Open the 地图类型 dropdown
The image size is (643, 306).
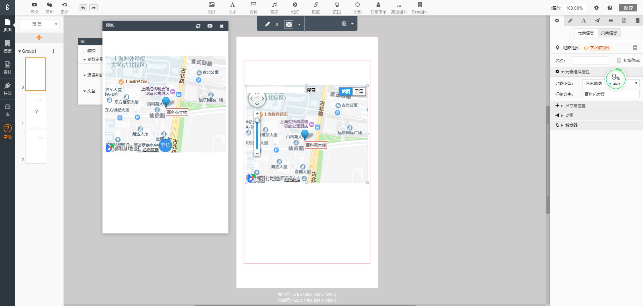coord(611,83)
